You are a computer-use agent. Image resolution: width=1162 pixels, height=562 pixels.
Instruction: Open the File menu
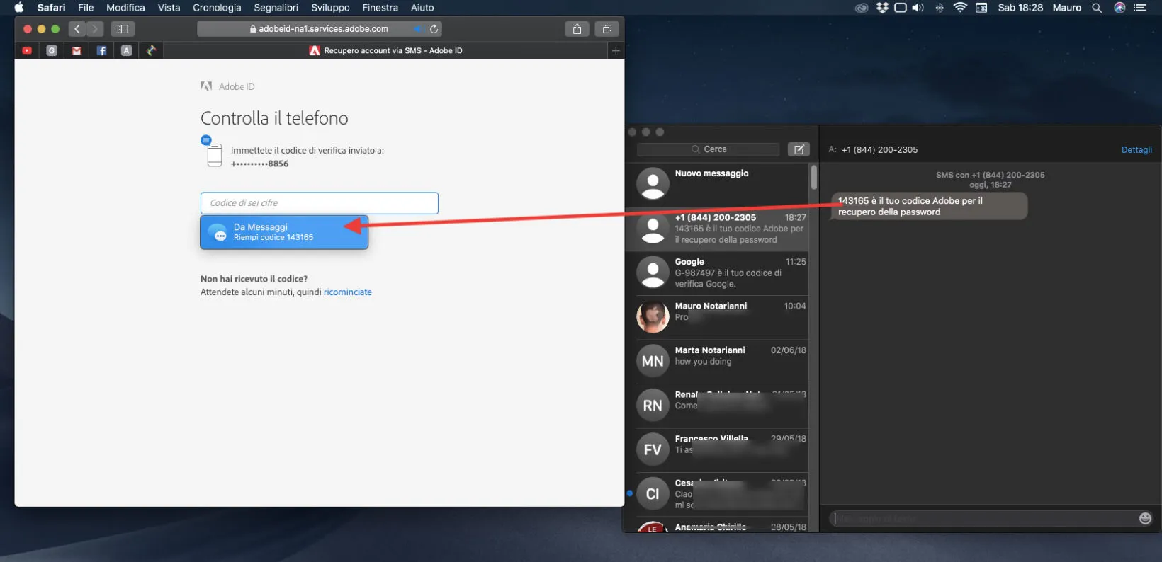tap(86, 8)
